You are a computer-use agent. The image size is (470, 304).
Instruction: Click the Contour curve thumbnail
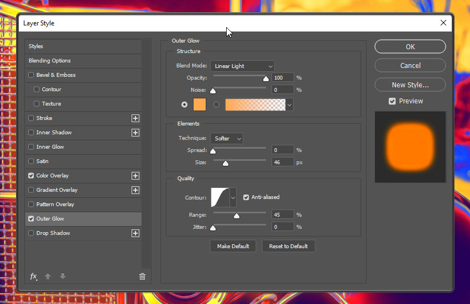(220, 197)
